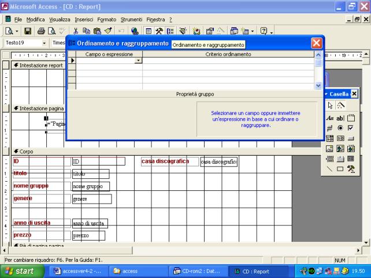
Task: Choose the Select Objects arrow in toolbox
Action: click(x=330, y=106)
